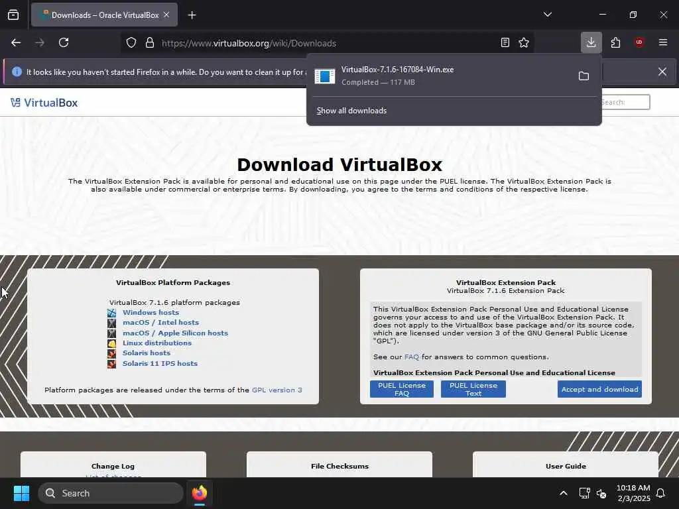The width and height of the screenshot is (679, 509).
Task: Open the Solaris hosts link
Action: pyautogui.click(x=147, y=353)
